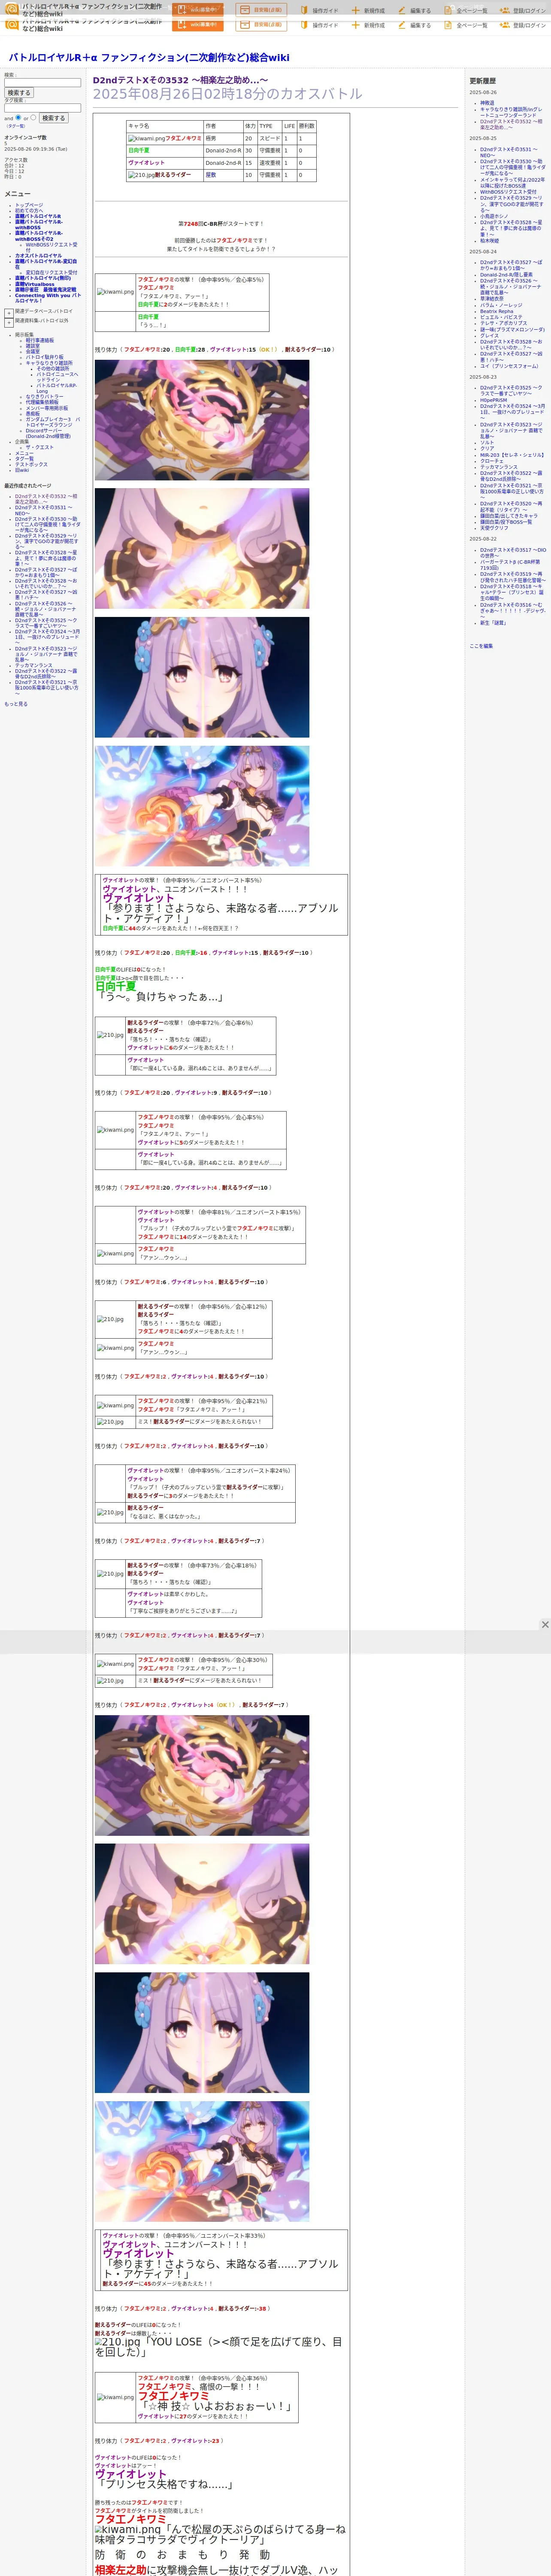Open the 旧wiki link
551x2576 pixels.
(22, 470)
